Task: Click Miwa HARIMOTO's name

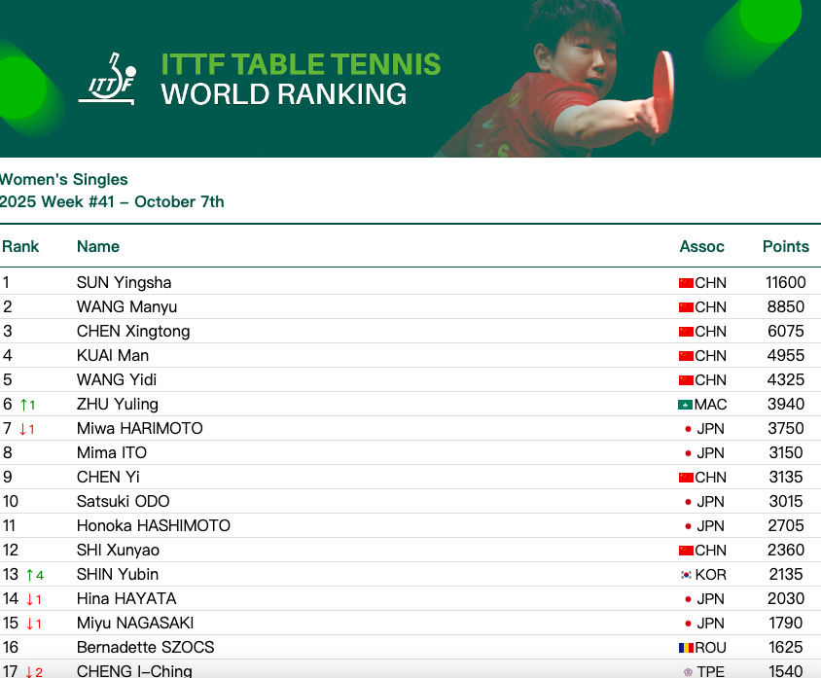Action: [139, 429]
